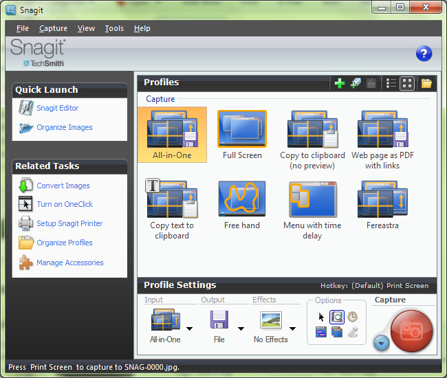This screenshot has height=378, width=447.
Task: Toggle the grayed microphone audio option
Action: (353, 332)
